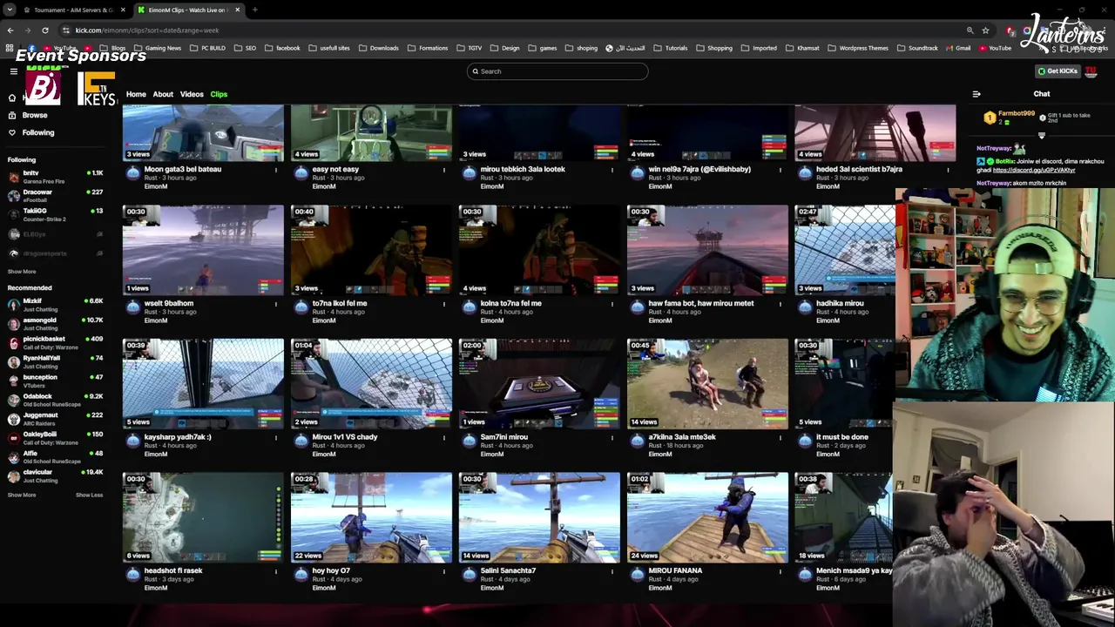Play the 'a7kilna 3ala mte3ek' clip thumbnail
Viewport: 1115px width, 627px height.
(707, 384)
